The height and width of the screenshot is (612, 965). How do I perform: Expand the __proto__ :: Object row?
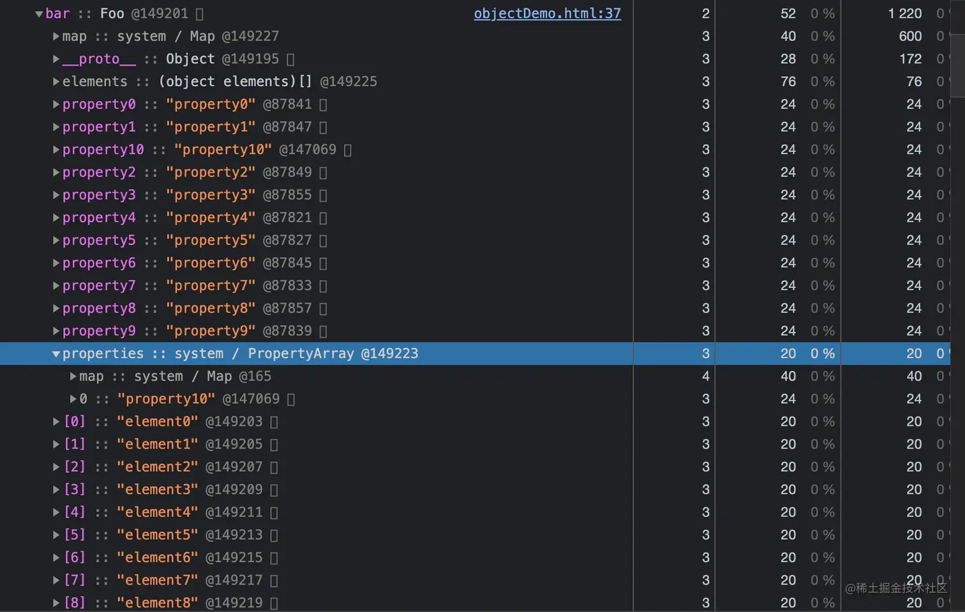pos(56,59)
